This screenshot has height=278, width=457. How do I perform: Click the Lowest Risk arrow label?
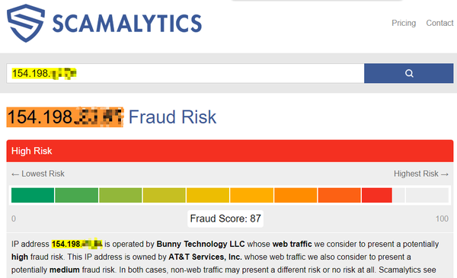[x=38, y=174]
